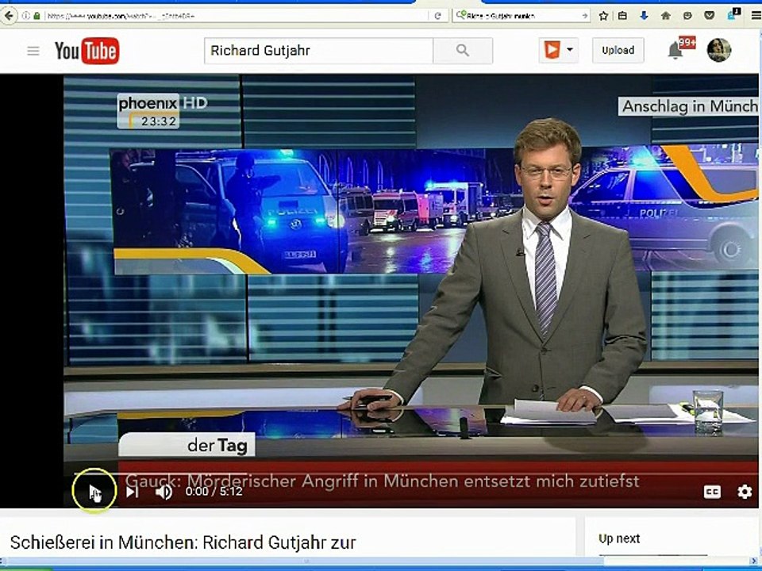Skip to next video button
Image resolution: width=762 pixels, height=571 pixels.
click(x=133, y=492)
